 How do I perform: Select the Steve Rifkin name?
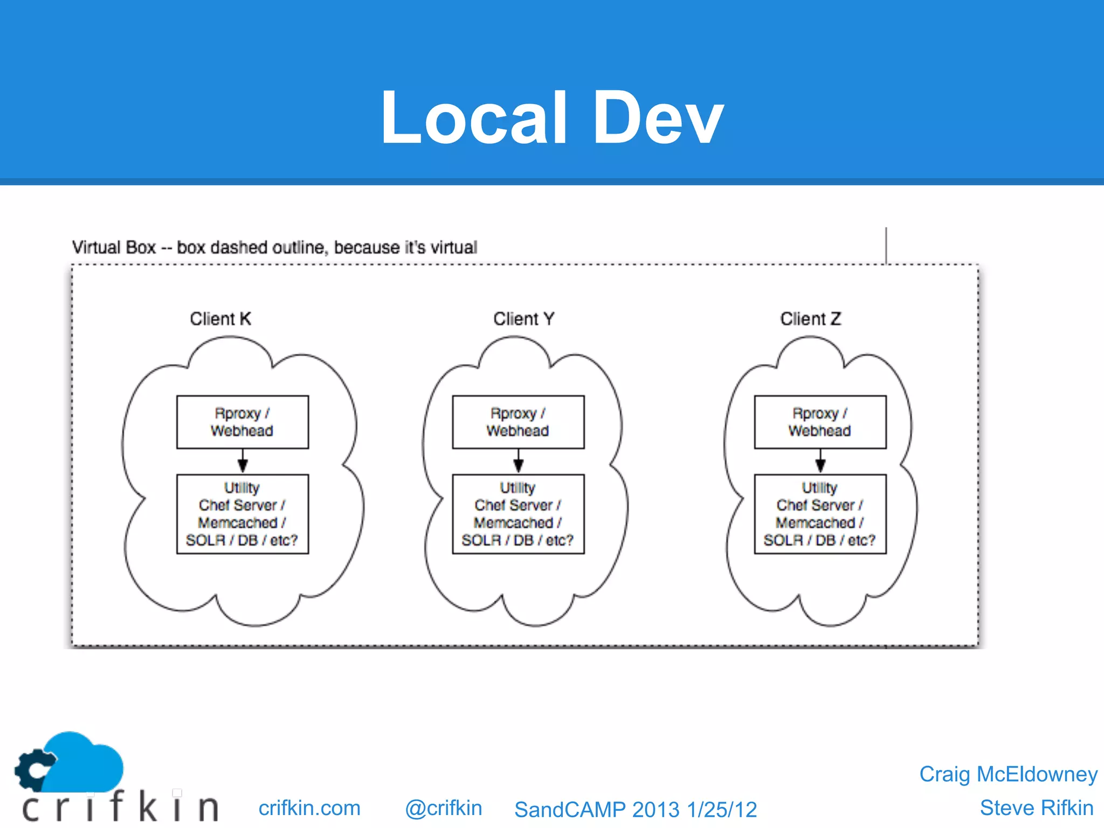(1036, 808)
